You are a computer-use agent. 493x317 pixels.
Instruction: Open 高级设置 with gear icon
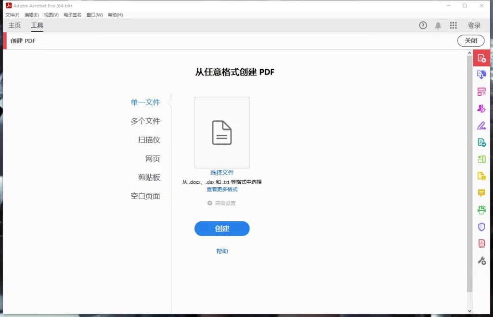pos(221,203)
